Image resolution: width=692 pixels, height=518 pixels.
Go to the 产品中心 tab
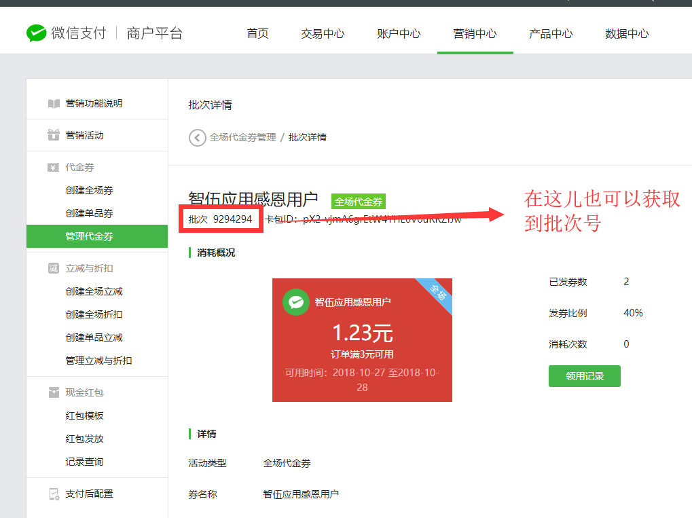(551, 33)
